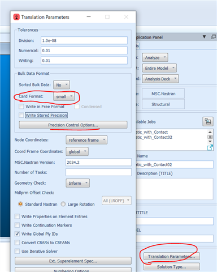
Task: Click the Precision Control Options button
Action: 73,125
